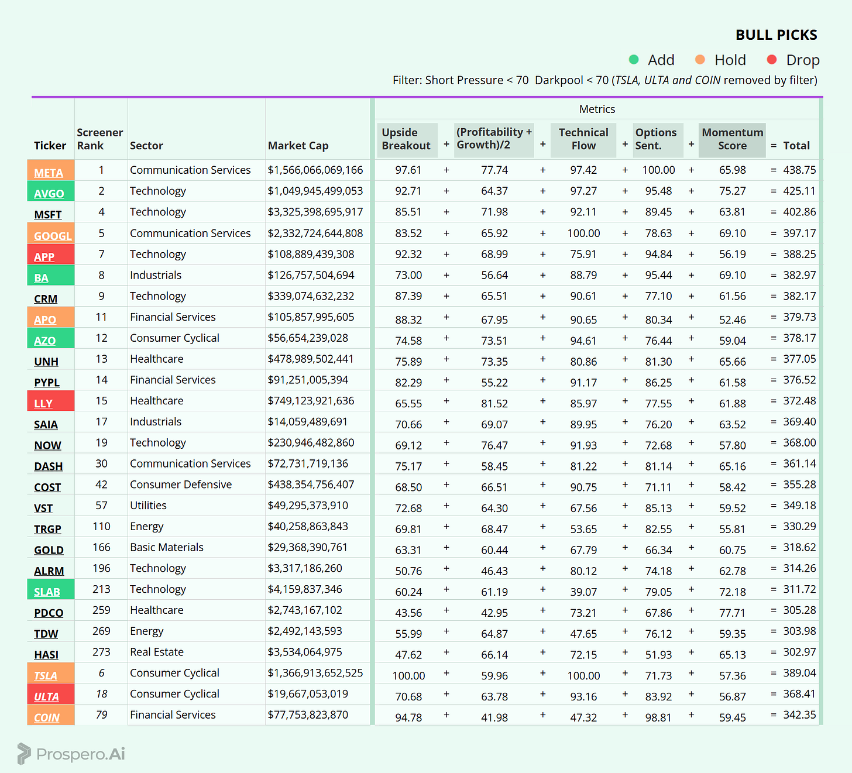Select the Consumer Defensive sector cell
The width and height of the screenshot is (852, 773).
pos(181,485)
